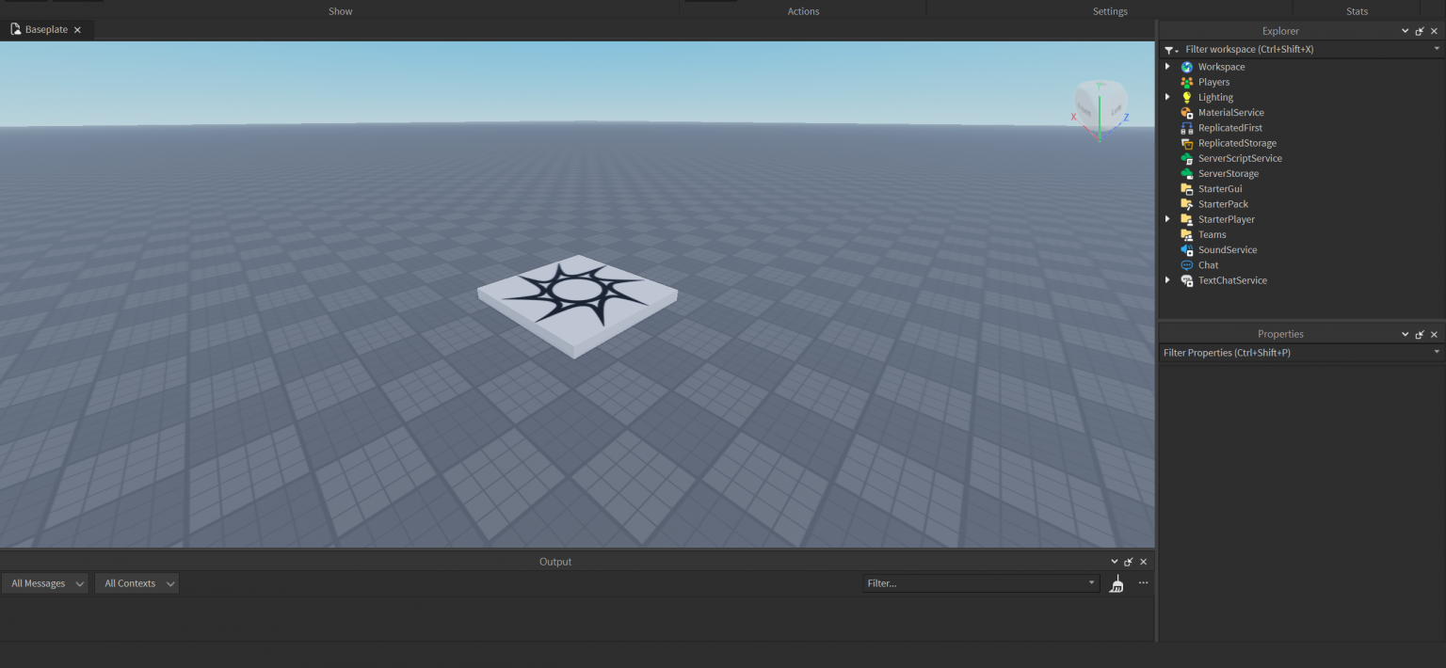Select the Workspace globe icon in Explorer
1446x668 pixels.
tap(1187, 66)
